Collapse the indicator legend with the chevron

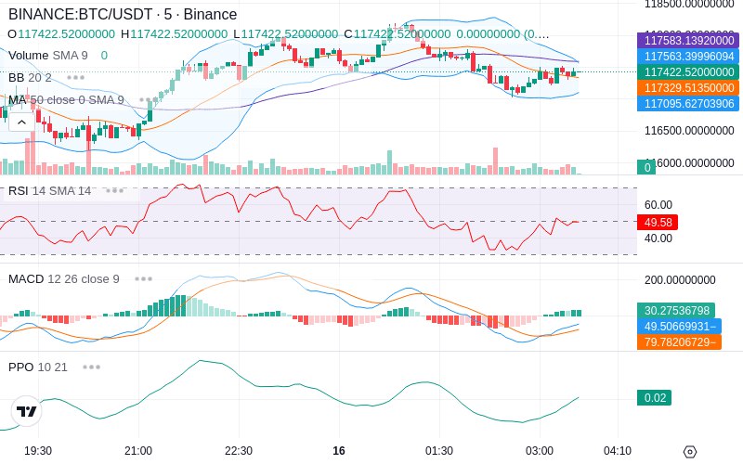21,122
